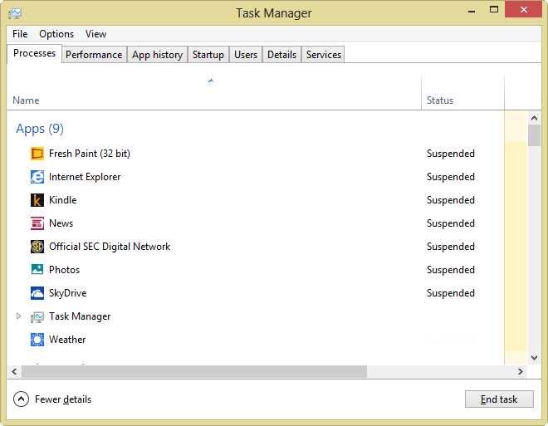Click the vertical scrollbar up arrow
548x426 pixels.
coord(534,118)
